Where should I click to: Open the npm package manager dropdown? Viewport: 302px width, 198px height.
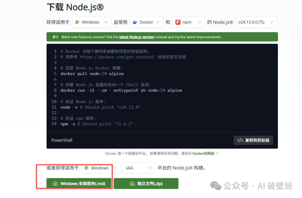(x=188, y=22)
